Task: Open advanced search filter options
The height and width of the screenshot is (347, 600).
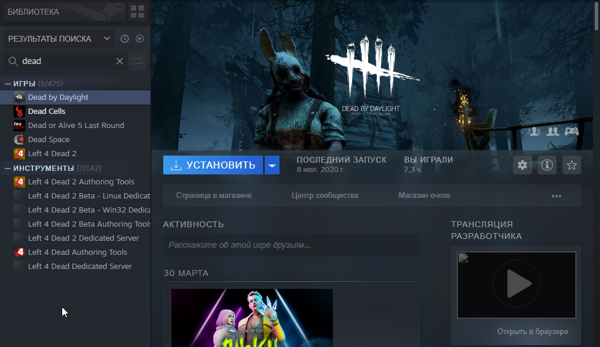Action: [x=137, y=61]
